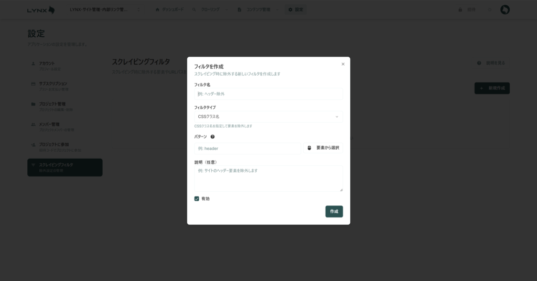This screenshot has height=281, width=537.
Task: Open the フィルタタイプ dropdown showing CSSクラス名
Action: [x=268, y=117]
